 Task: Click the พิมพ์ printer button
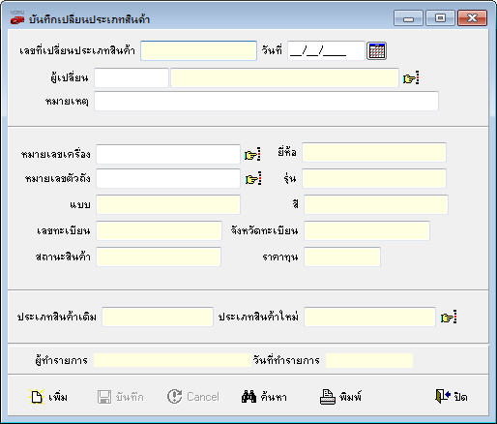(340, 397)
